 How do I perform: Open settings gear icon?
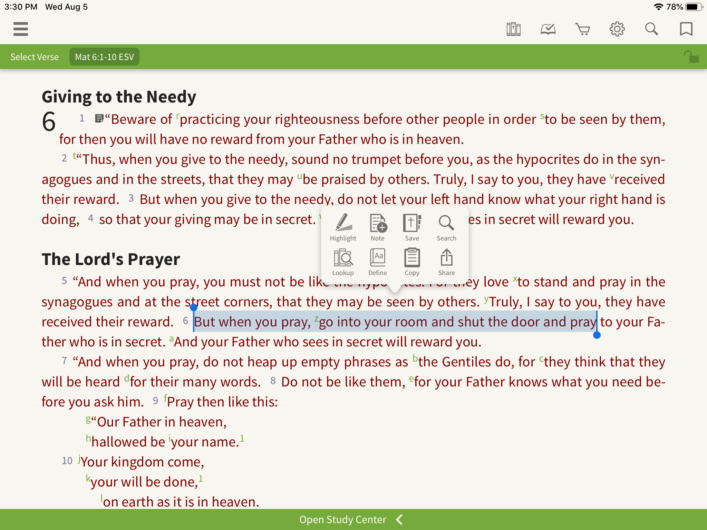click(617, 29)
